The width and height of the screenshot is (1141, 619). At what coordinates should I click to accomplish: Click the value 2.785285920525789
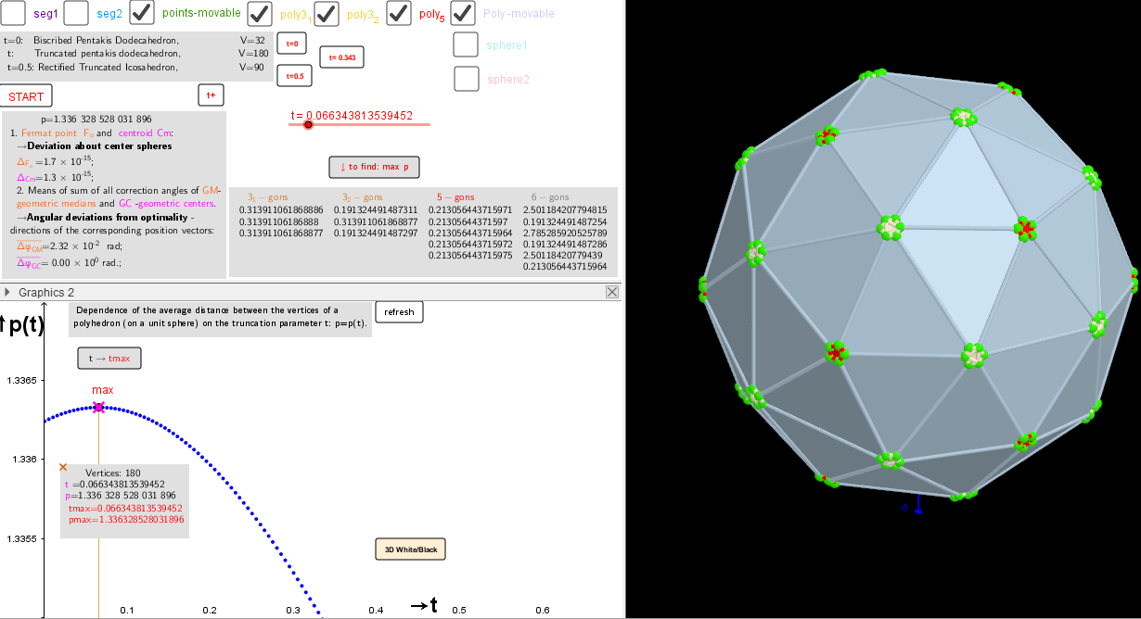(x=565, y=233)
